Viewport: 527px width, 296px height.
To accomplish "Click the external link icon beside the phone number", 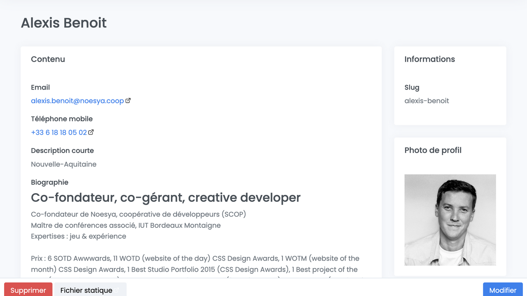I will 91,132.
